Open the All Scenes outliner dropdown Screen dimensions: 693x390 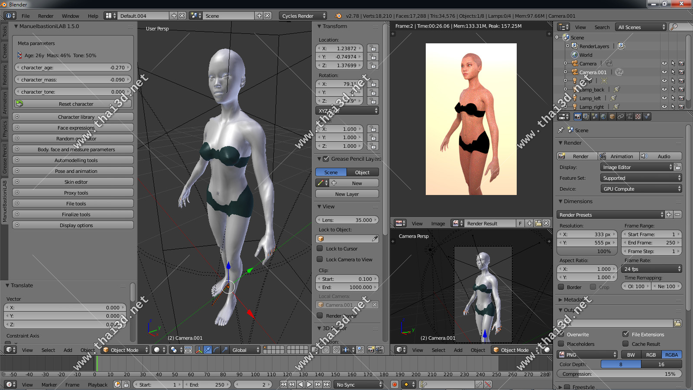click(x=641, y=27)
